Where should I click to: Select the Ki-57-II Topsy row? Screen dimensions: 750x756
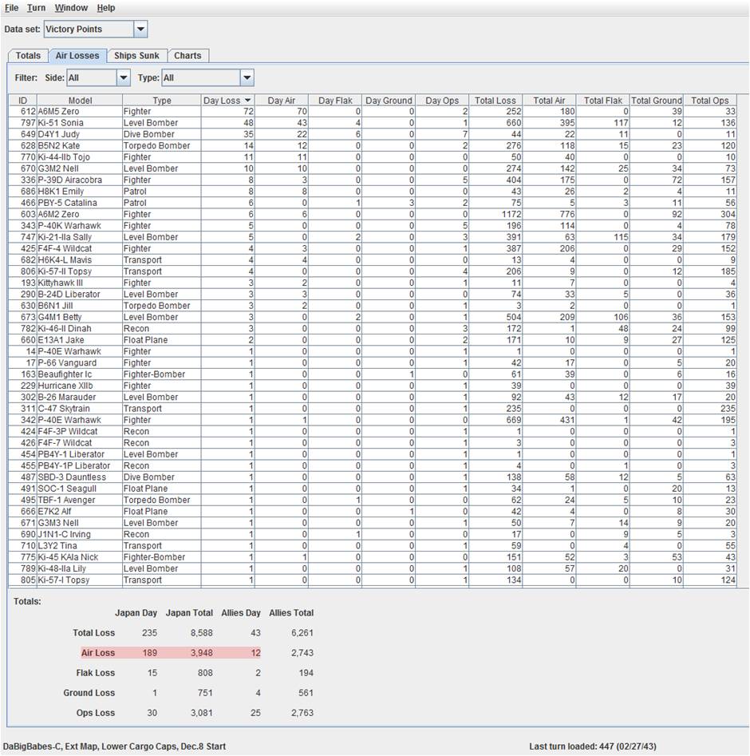coord(373,271)
